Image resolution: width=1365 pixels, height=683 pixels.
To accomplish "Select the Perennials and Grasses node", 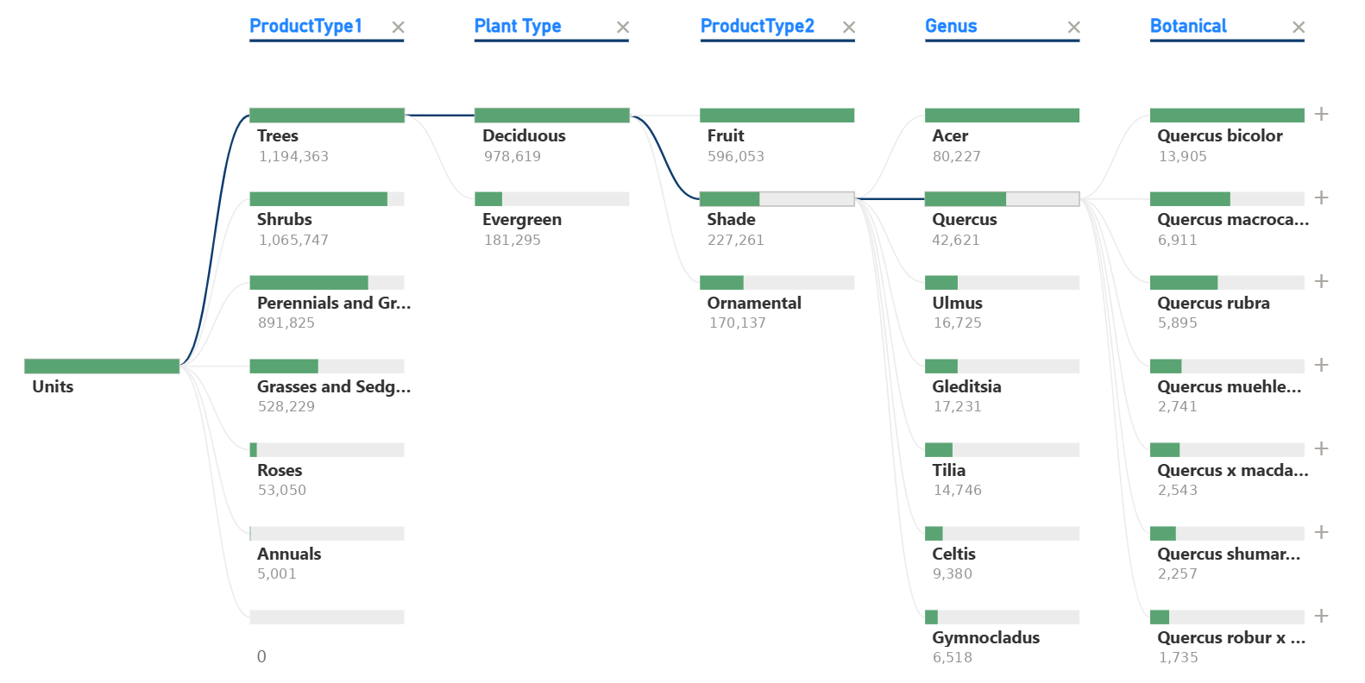I will point(326,283).
